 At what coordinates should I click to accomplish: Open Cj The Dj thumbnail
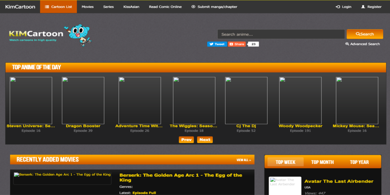(246, 101)
